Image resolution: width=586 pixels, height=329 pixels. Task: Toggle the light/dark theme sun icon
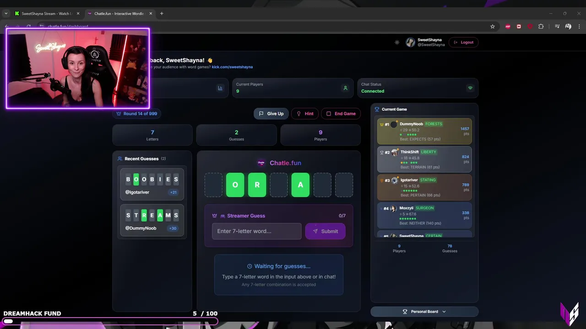[x=397, y=42]
